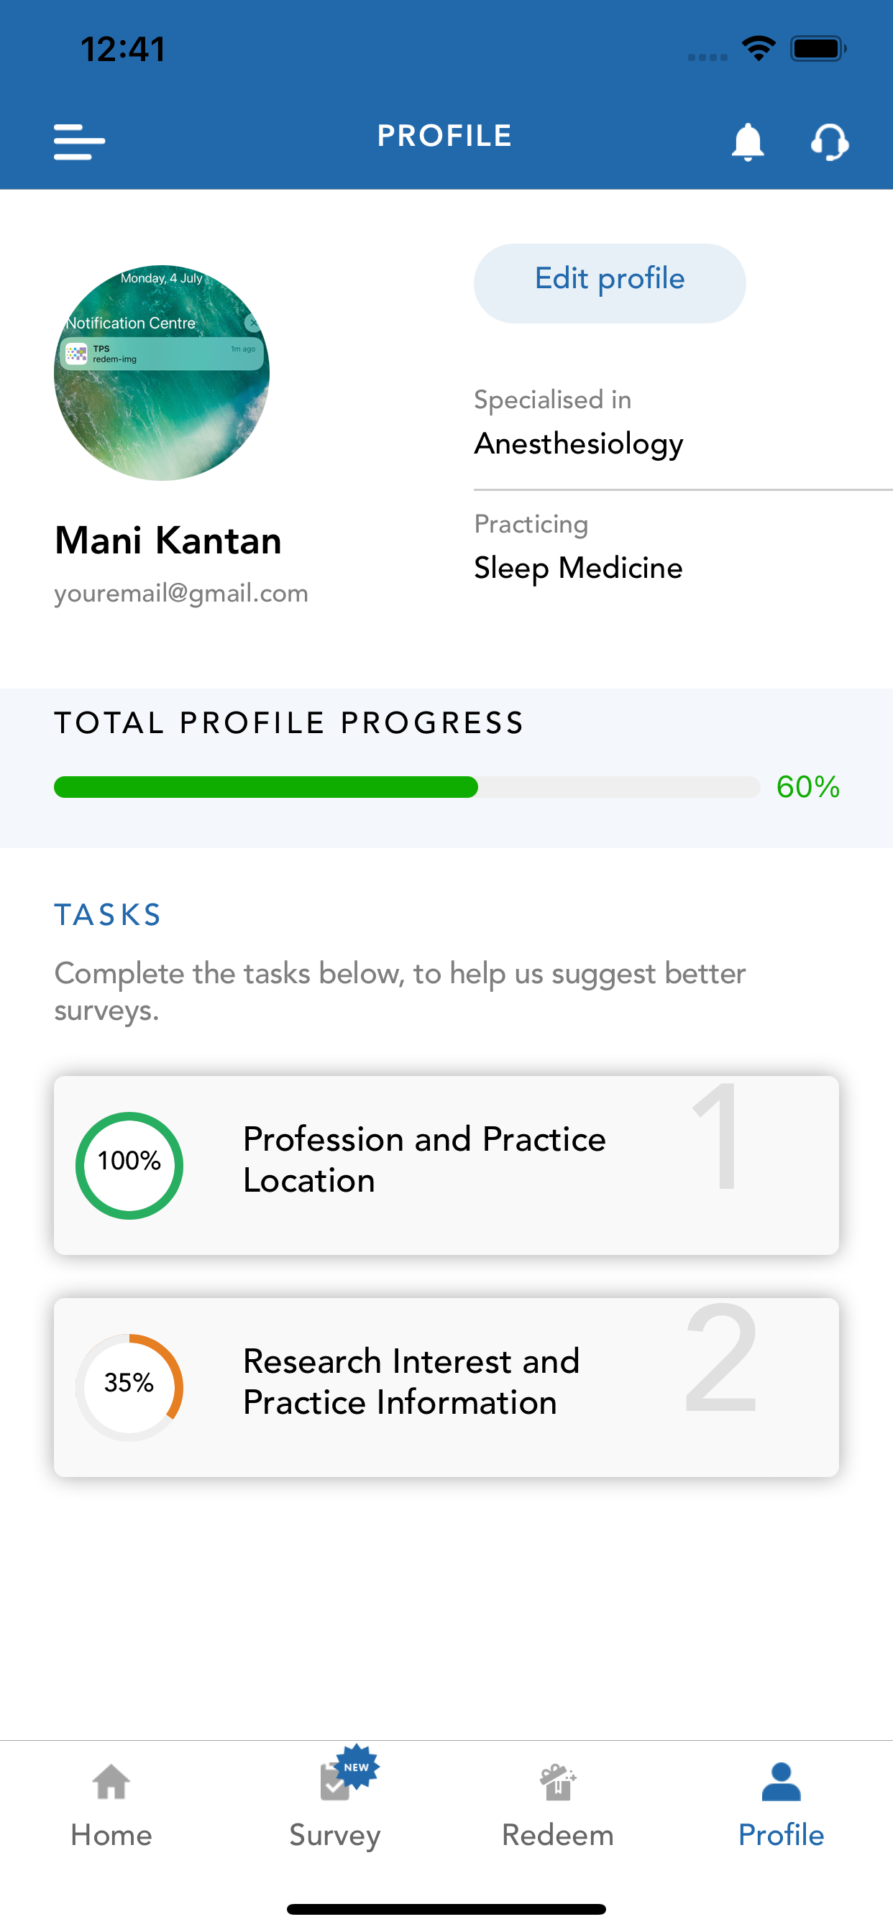Go to the Redeem tab label

(x=557, y=1835)
